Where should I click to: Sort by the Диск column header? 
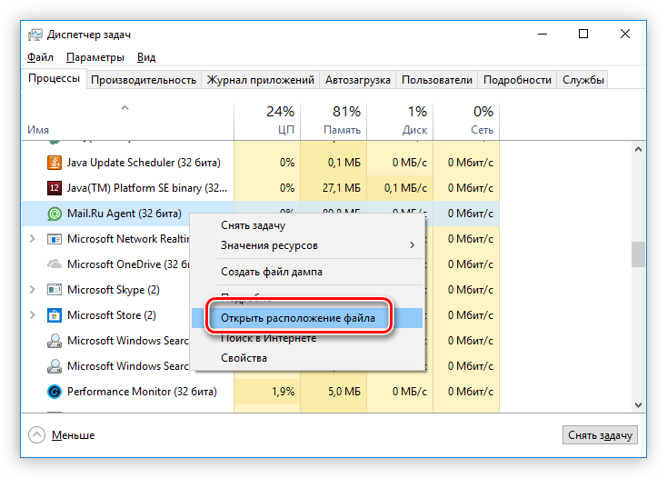[x=400, y=121]
